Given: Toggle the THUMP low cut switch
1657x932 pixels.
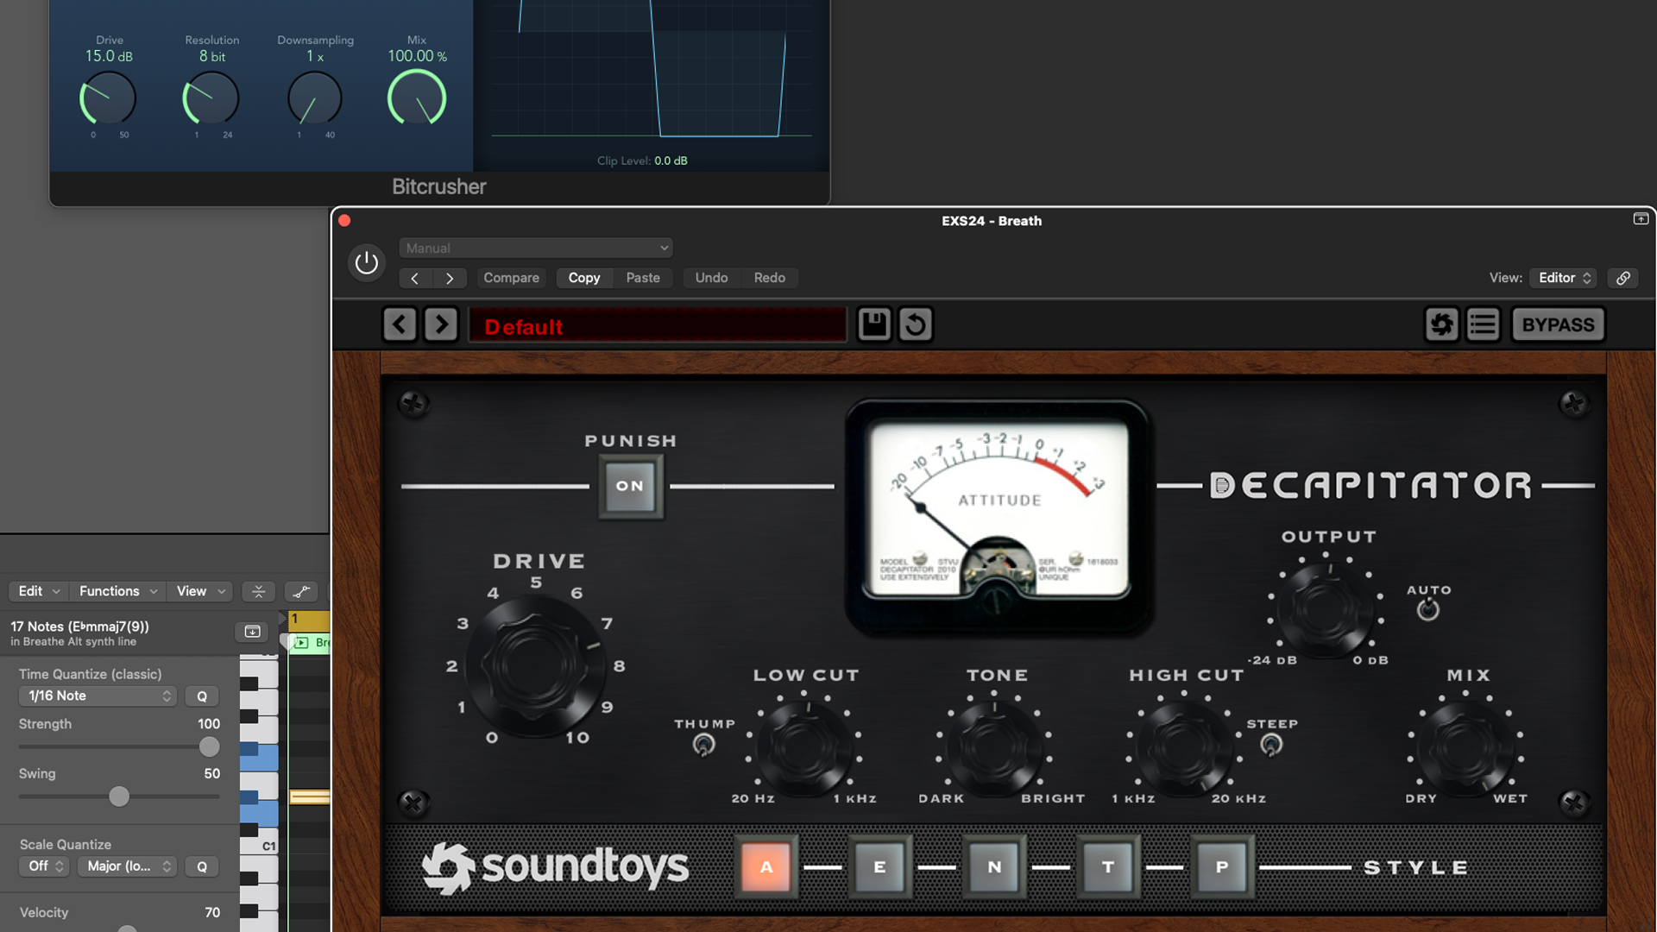Looking at the screenshot, I should (704, 744).
